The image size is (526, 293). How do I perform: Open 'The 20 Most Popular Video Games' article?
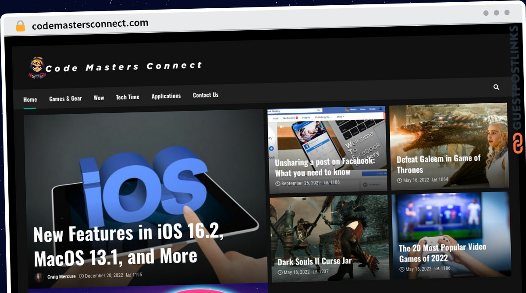tap(442, 253)
